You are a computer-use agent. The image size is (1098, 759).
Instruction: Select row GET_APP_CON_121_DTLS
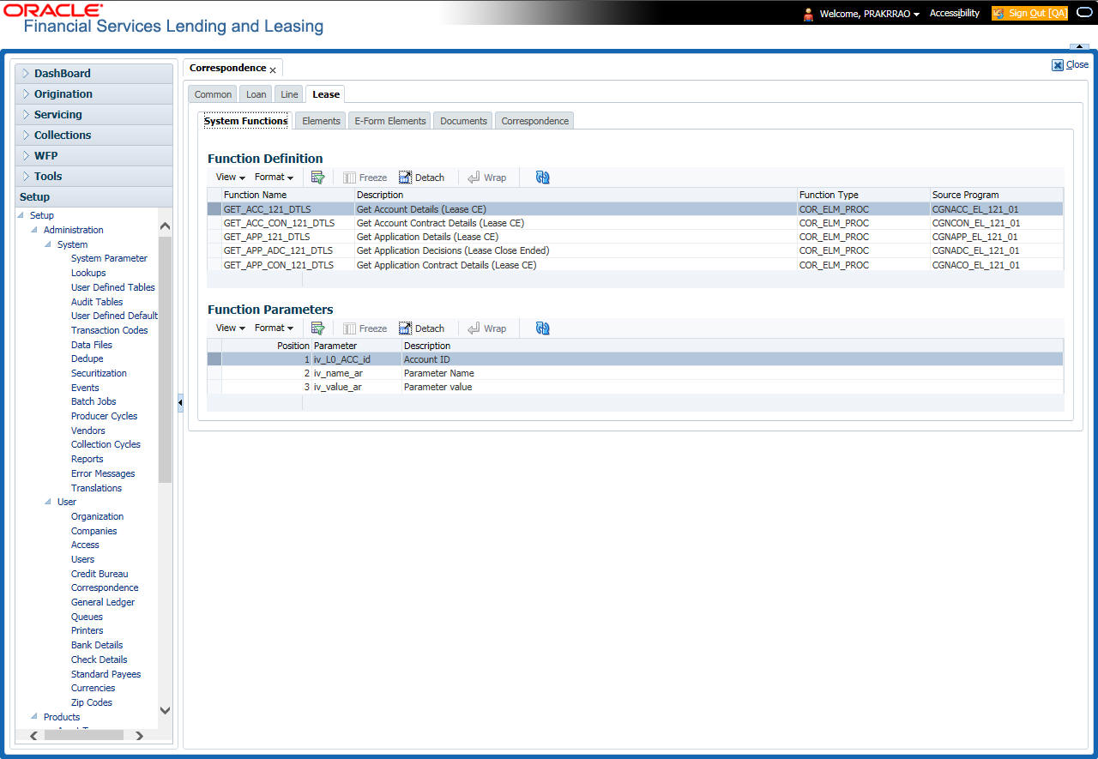pos(635,265)
